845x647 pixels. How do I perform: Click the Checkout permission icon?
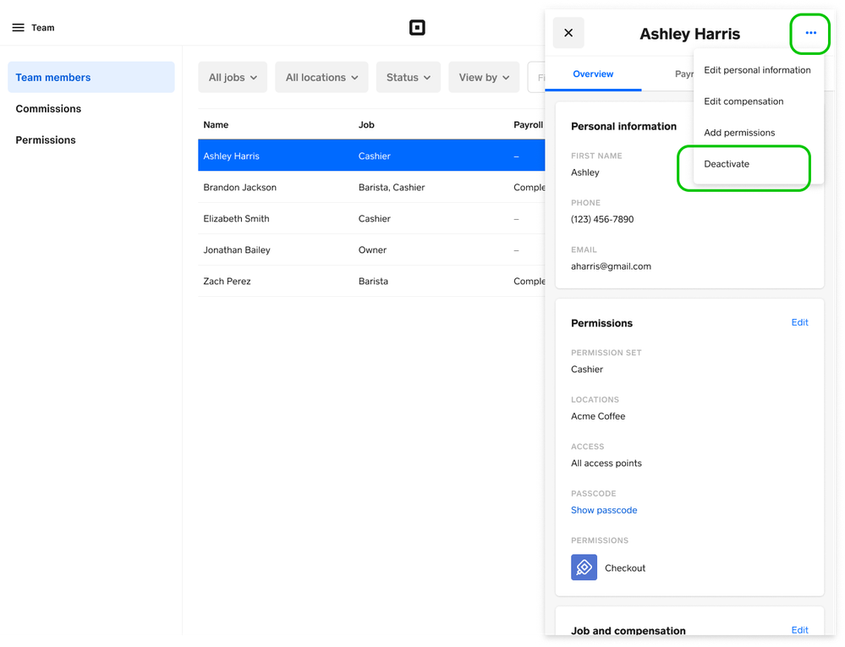click(584, 567)
